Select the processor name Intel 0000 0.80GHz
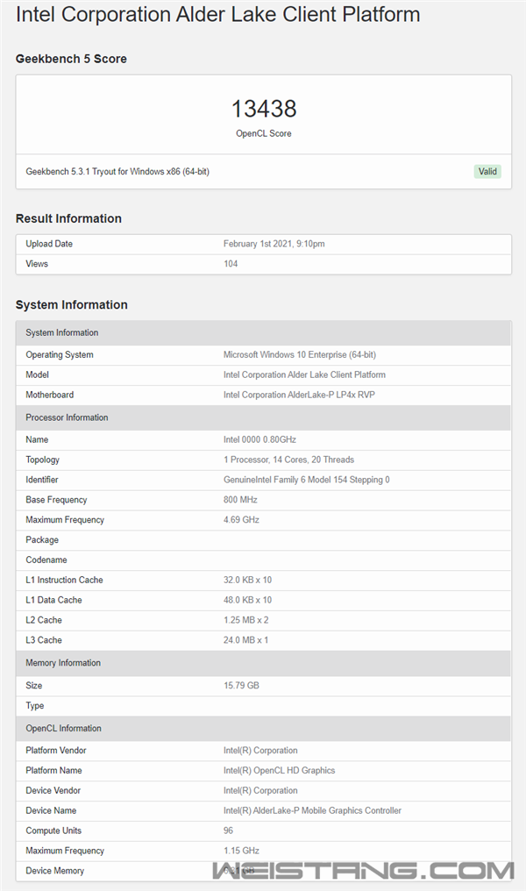526x891 pixels. (x=259, y=440)
